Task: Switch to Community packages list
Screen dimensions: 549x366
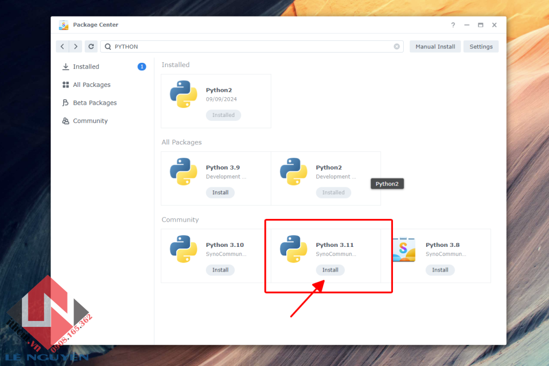Action: [90, 121]
